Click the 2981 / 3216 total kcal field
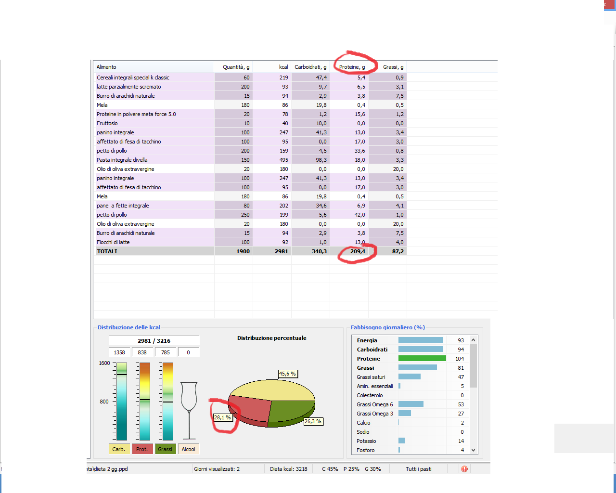The height and width of the screenshot is (493, 616). tap(154, 341)
